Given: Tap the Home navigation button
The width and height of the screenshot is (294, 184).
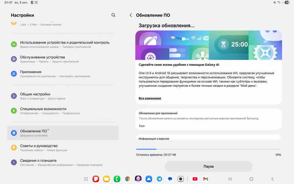Looking at the screenshot, I should [251, 179].
